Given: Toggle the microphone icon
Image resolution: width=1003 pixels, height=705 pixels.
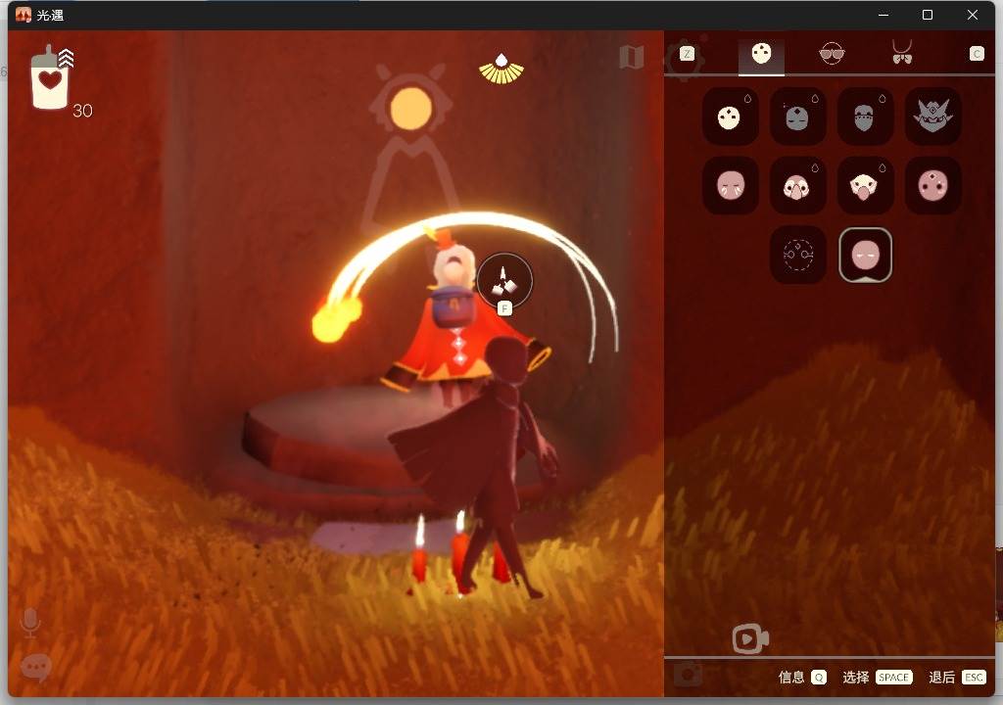Looking at the screenshot, I should pos(30,623).
